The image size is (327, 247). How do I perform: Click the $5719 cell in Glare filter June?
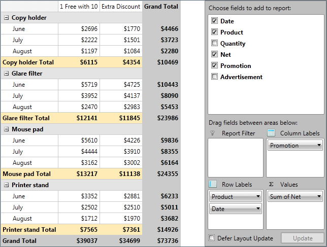click(79, 85)
